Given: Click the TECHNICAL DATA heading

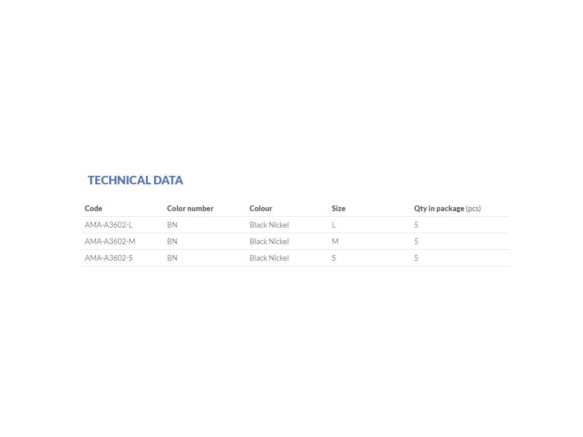Looking at the screenshot, I should coord(136,180).
